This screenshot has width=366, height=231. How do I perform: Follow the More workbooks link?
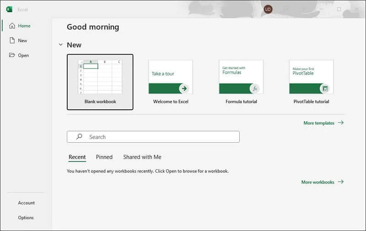318,182
